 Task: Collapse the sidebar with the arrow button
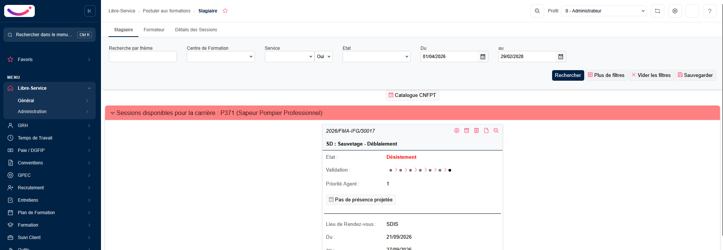pos(90,11)
